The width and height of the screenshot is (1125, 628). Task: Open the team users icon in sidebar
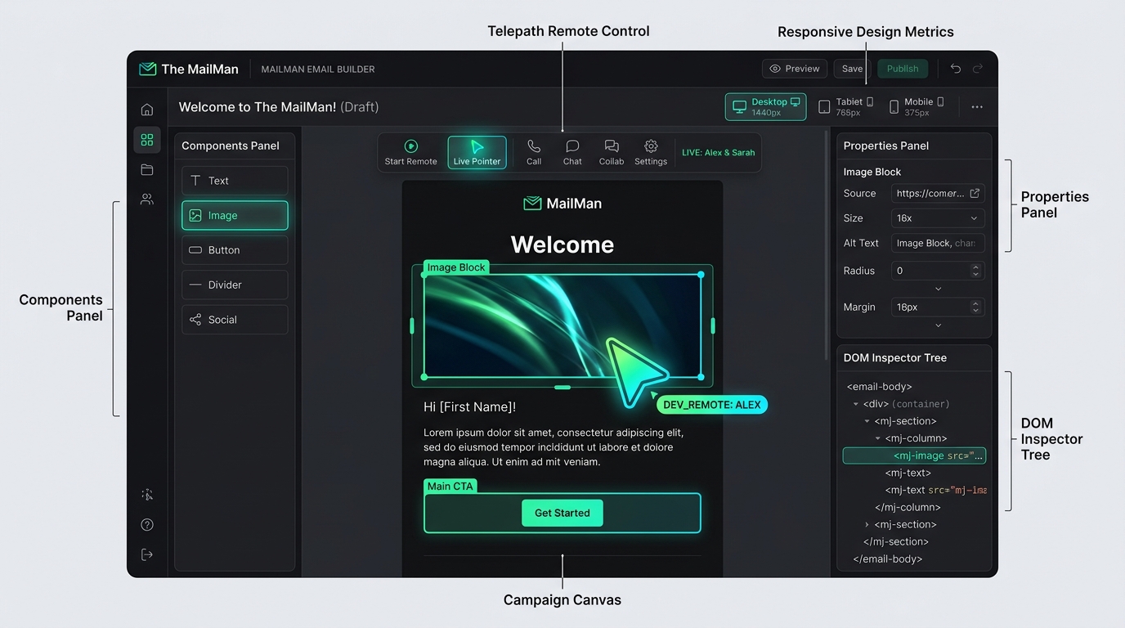point(147,199)
